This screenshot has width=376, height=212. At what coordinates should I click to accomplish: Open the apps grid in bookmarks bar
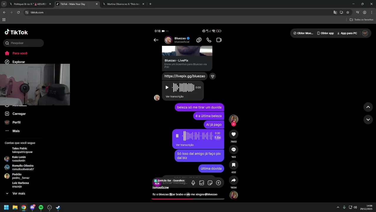pos(4,20)
